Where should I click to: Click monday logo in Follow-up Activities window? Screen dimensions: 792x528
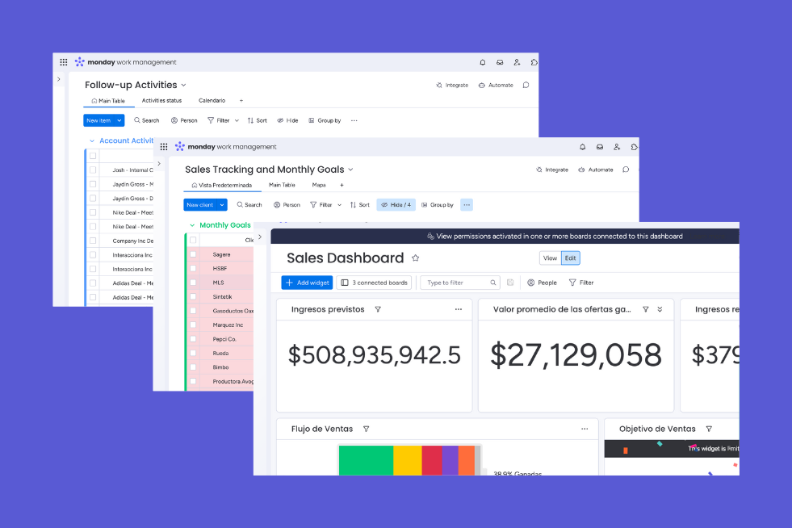pyautogui.click(x=80, y=62)
